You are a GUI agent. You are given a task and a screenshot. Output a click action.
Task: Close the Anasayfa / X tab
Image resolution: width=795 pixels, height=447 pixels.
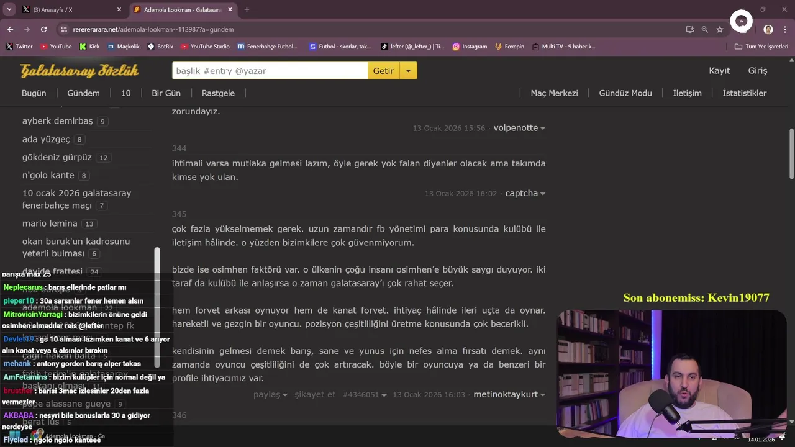(119, 9)
